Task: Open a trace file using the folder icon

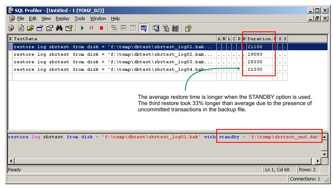Action: tap(31, 28)
